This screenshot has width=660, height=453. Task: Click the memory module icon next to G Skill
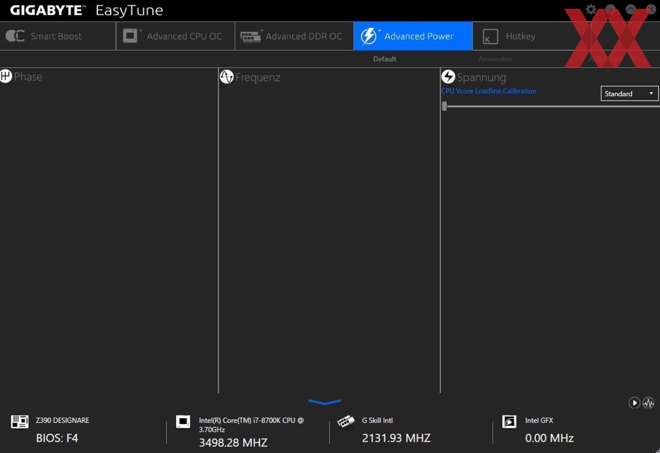tap(346, 421)
